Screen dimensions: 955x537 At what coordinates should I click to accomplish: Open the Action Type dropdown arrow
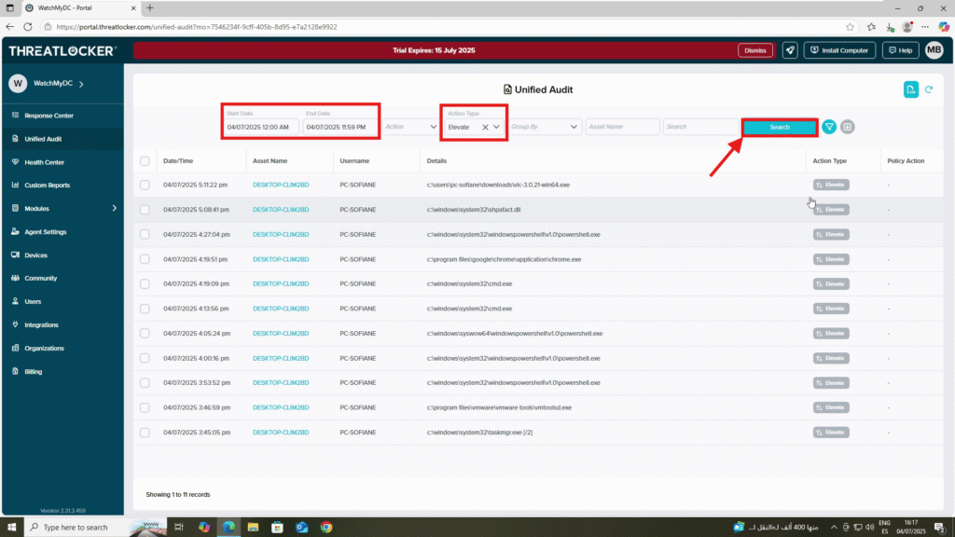click(x=496, y=127)
